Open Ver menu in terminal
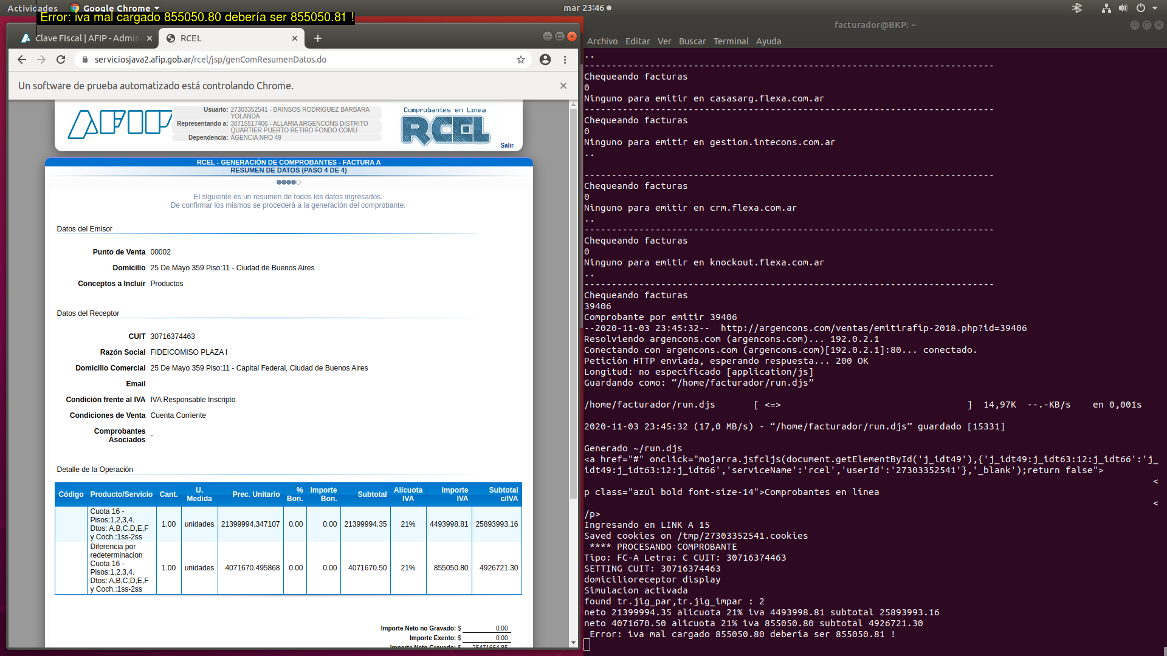This screenshot has height=656, width=1167. 664,41
